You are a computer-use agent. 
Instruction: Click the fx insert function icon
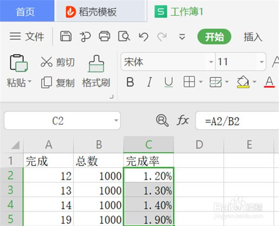pos(183,120)
